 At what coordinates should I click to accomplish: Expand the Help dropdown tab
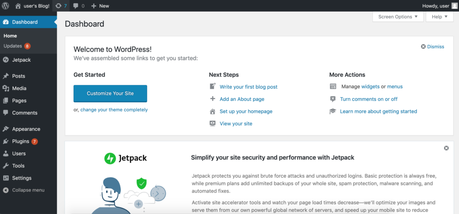pos(440,17)
